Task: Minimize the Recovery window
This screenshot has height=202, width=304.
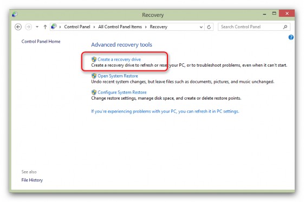Action: pyautogui.click(x=264, y=14)
